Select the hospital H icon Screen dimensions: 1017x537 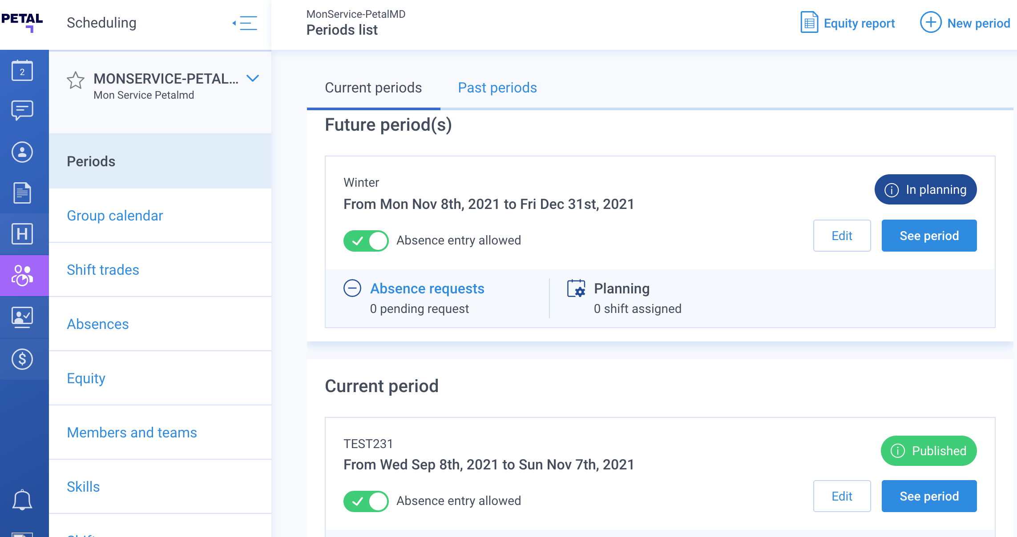[22, 234]
